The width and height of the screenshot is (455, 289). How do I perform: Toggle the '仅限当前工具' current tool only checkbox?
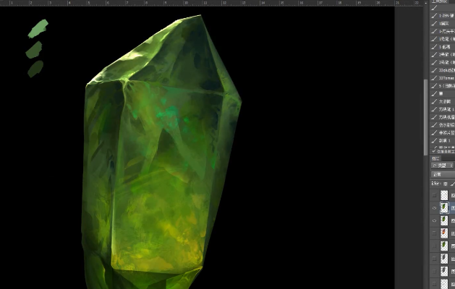(x=434, y=151)
